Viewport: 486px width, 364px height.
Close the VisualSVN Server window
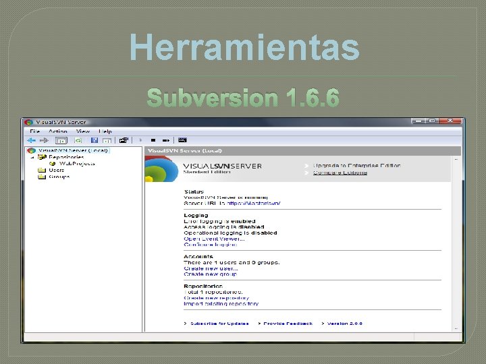click(450, 121)
